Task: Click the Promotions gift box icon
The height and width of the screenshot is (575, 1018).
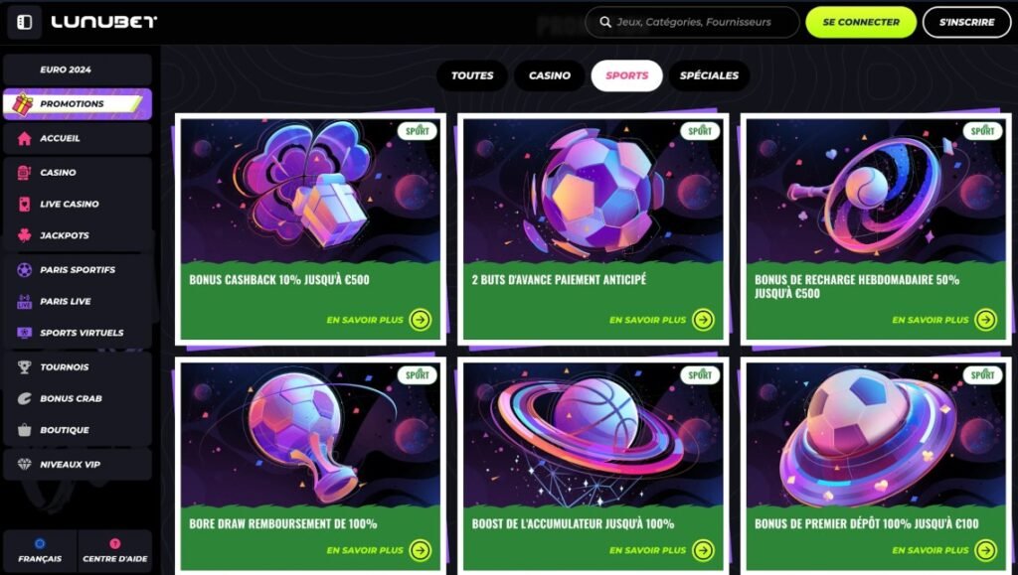Action: click(23, 103)
